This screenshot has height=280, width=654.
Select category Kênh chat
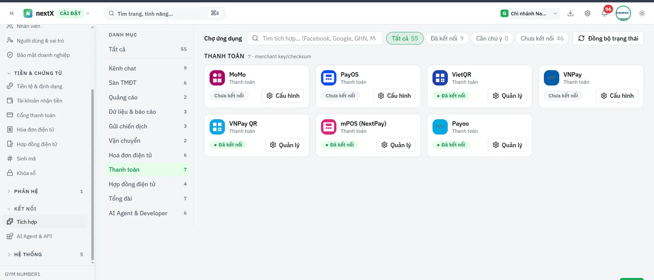pos(148,68)
